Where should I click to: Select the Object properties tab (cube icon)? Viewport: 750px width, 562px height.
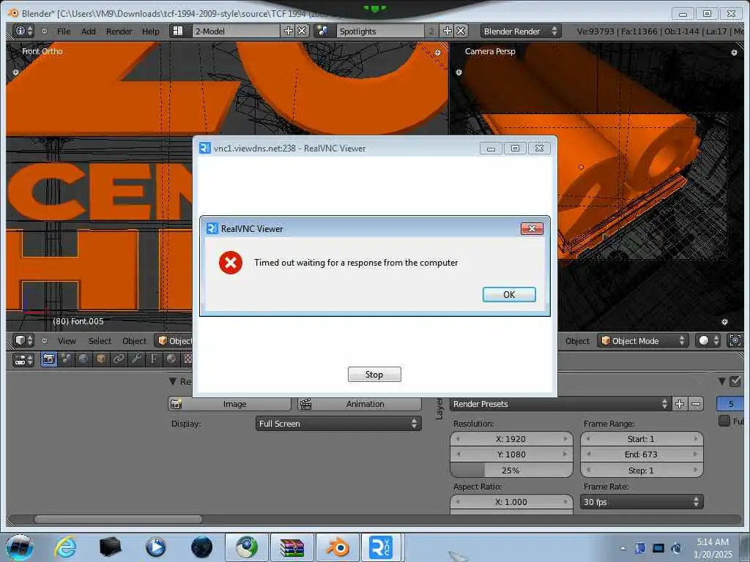point(101,359)
